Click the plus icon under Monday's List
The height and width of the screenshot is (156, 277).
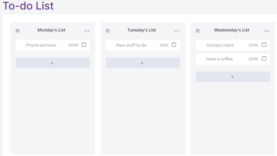tap(52, 63)
